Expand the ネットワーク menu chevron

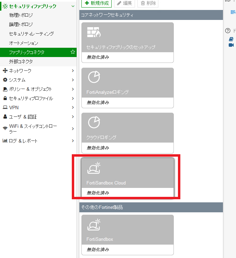[73, 71]
